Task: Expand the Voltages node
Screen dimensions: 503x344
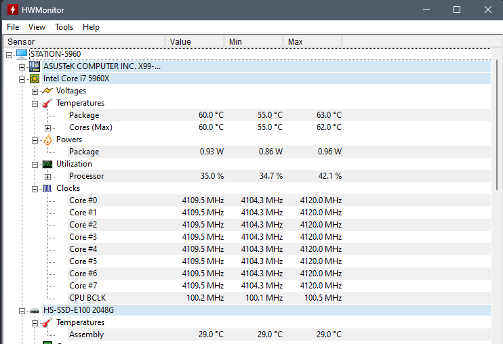Action: point(35,91)
